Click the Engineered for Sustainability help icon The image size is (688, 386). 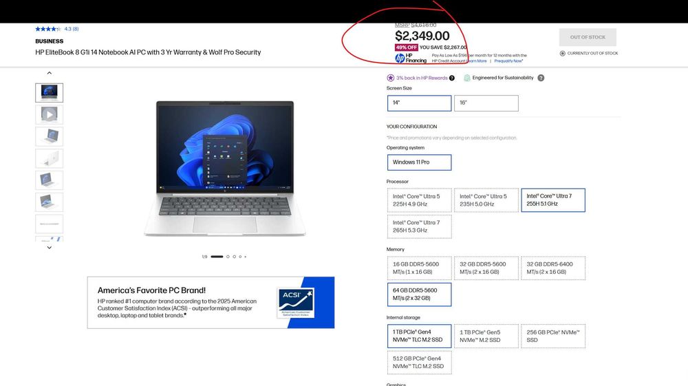[x=541, y=78]
